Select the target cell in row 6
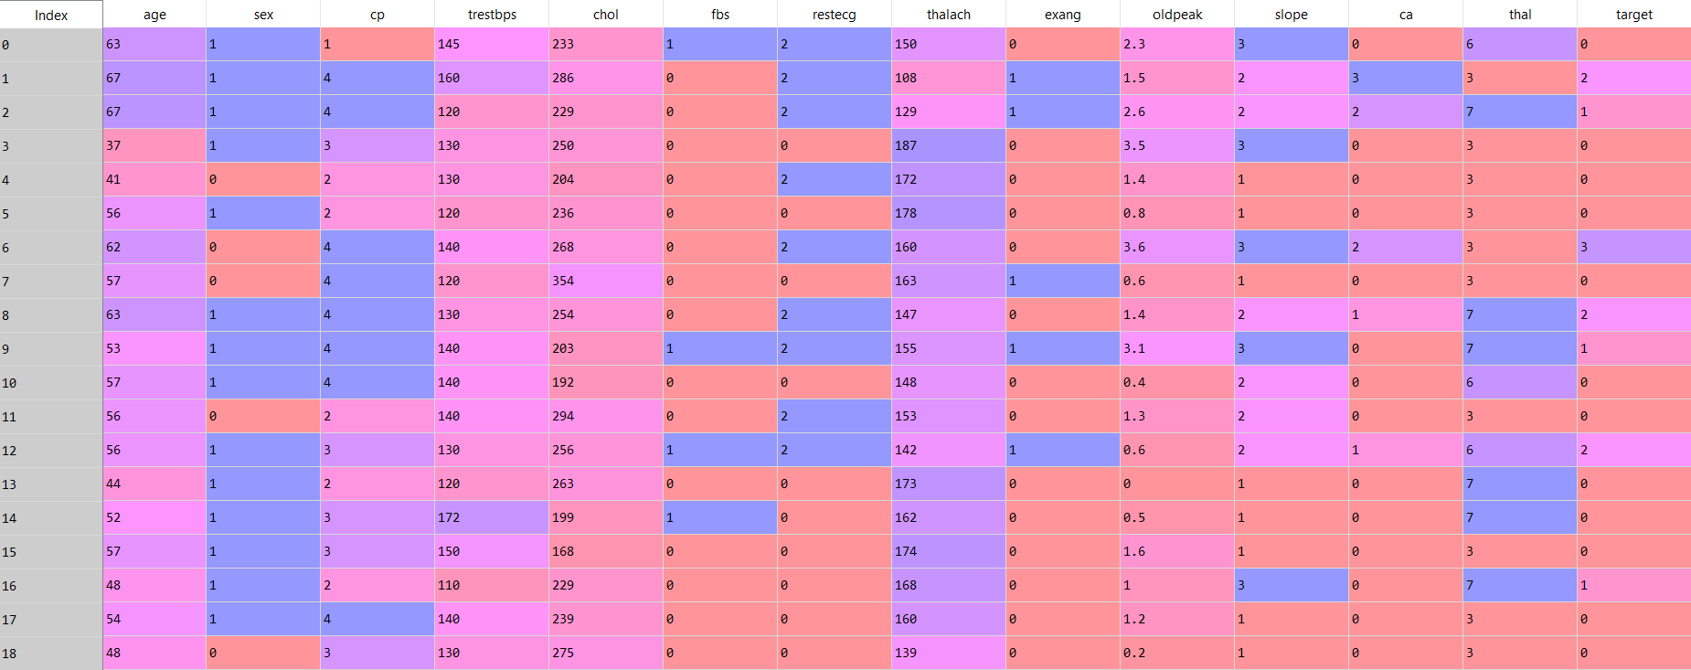Screen dimensions: 1691x670 tap(1633, 247)
